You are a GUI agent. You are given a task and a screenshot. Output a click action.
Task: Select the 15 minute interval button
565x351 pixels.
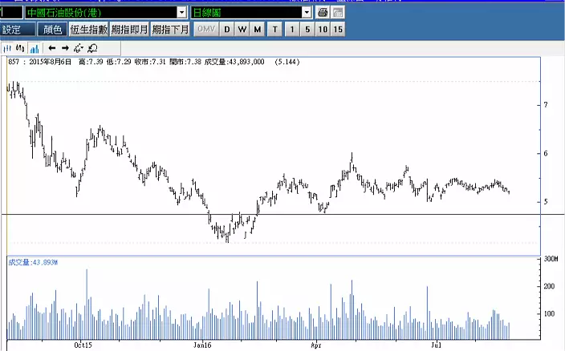pos(338,30)
